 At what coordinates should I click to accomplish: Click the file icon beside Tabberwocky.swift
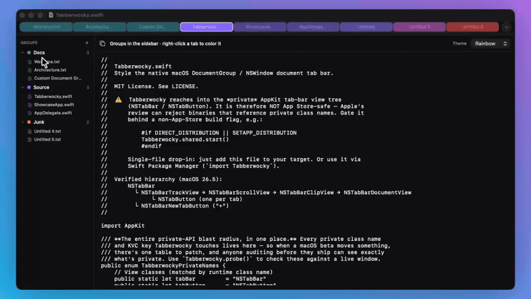tap(29, 96)
